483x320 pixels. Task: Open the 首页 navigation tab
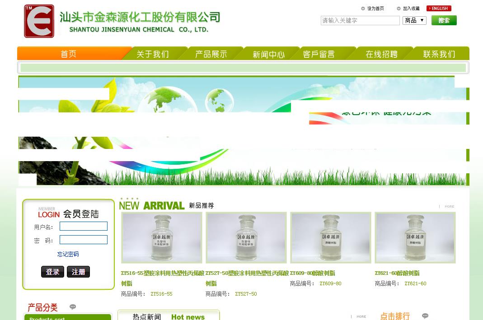(x=68, y=54)
